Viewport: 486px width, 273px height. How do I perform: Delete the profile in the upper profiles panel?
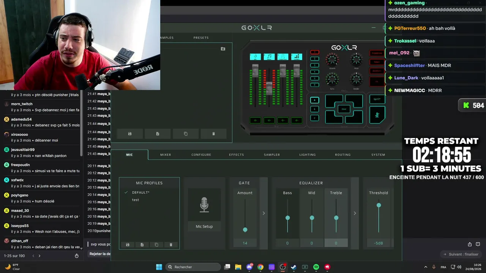[213, 134]
